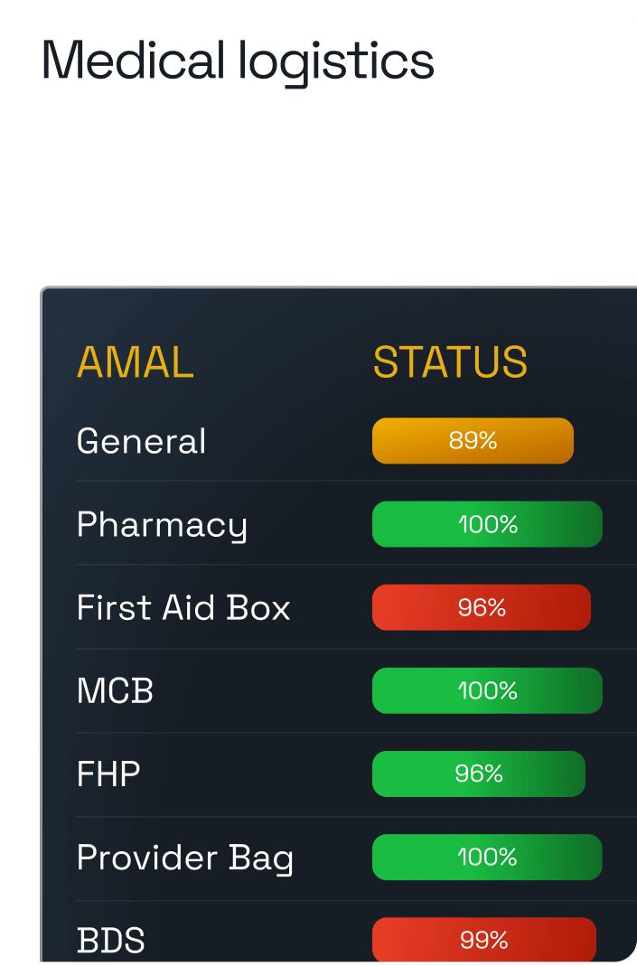
Task: Click the divider line below General row
Action: (271, 481)
